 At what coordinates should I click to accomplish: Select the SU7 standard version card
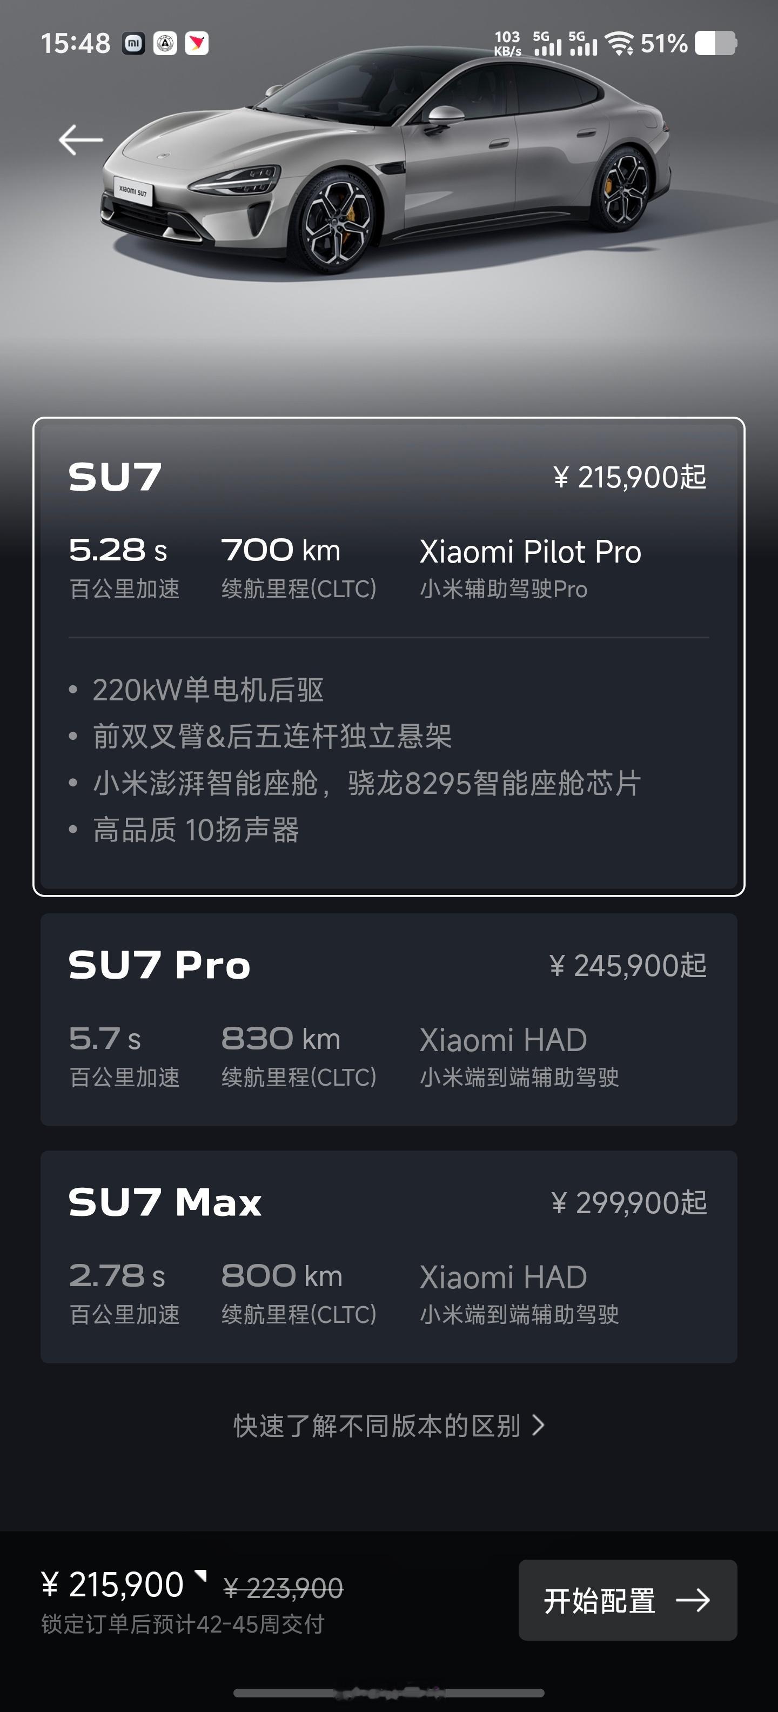(388, 657)
